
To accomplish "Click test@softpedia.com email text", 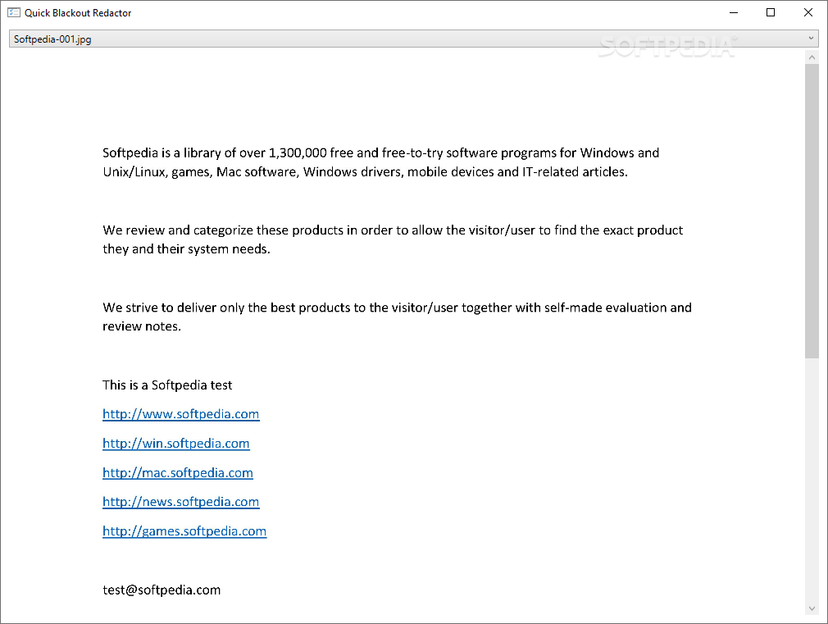I will click(162, 590).
